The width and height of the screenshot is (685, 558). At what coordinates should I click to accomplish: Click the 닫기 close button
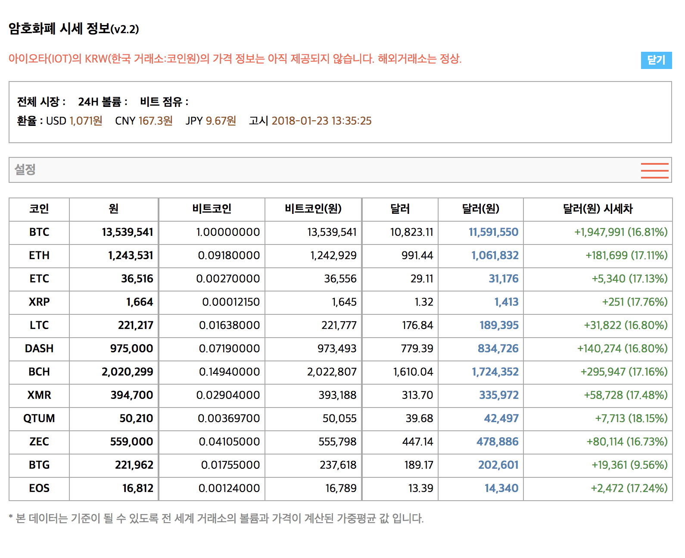pos(656,60)
